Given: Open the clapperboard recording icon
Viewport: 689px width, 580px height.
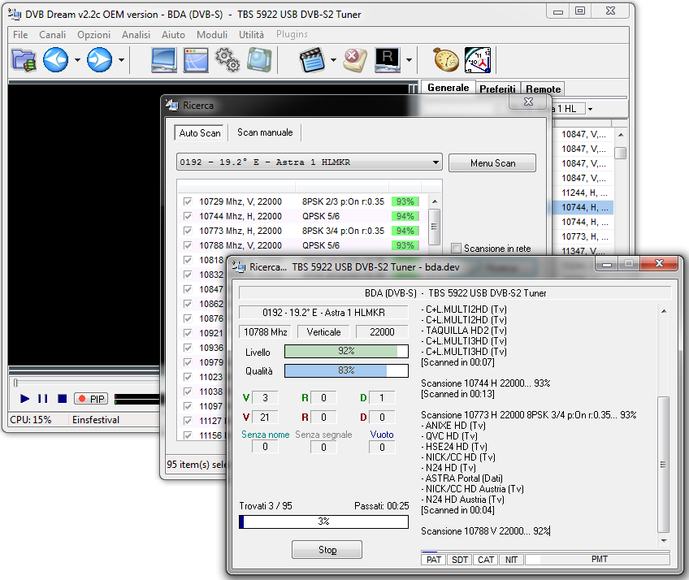Looking at the screenshot, I should click(311, 60).
